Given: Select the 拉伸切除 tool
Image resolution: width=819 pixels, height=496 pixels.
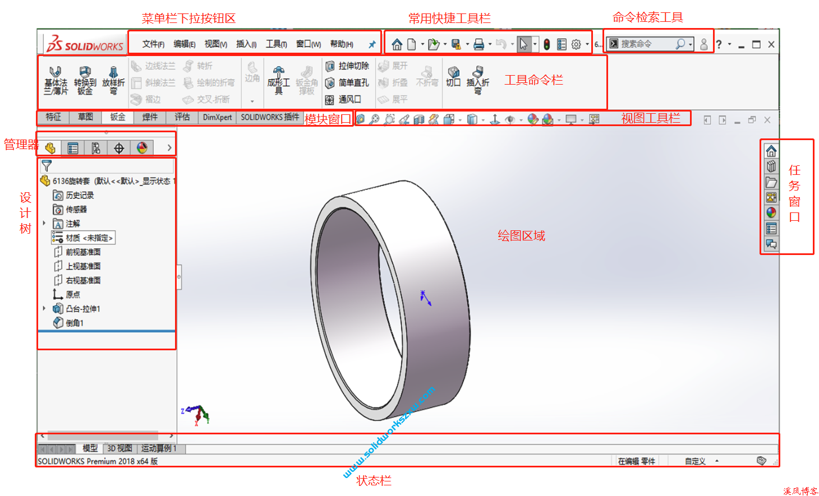Looking at the screenshot, I should tap(344, 66).
